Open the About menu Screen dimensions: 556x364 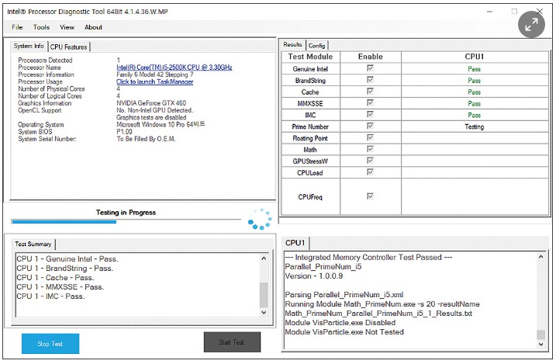[93, 27]
